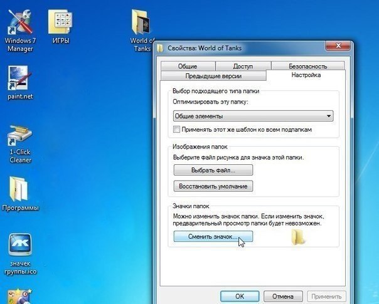
Task: Click the Сменить значок... button
Action: click(213, 237)
